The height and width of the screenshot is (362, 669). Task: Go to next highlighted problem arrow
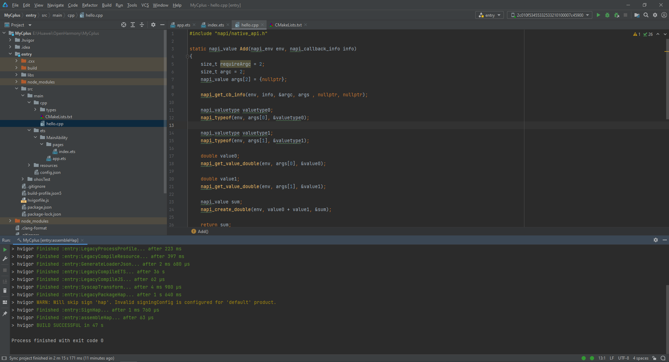tap(665, 34)
